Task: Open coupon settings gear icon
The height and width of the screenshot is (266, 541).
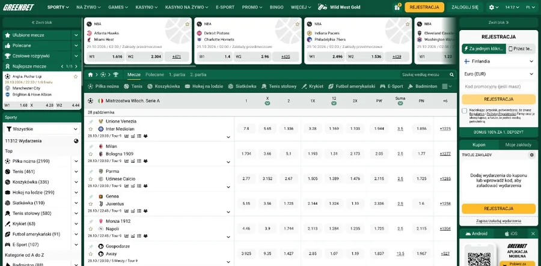Action: coord(532,155)
